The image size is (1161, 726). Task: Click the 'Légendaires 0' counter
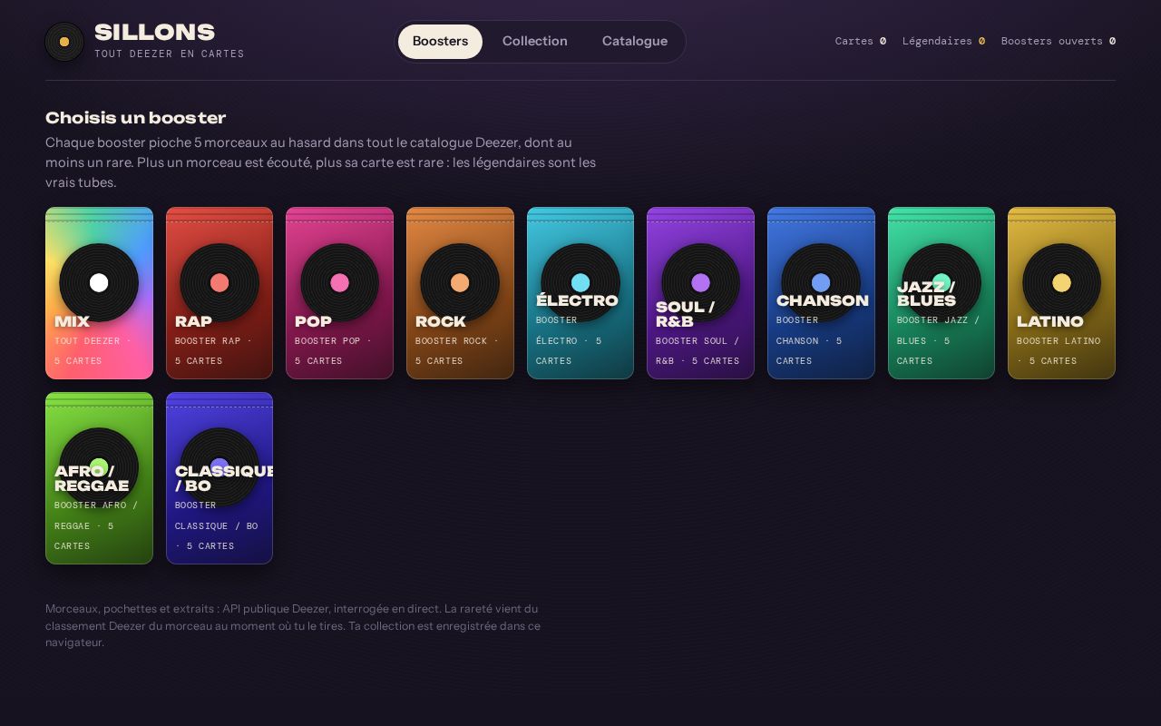(x=943, y=42)
